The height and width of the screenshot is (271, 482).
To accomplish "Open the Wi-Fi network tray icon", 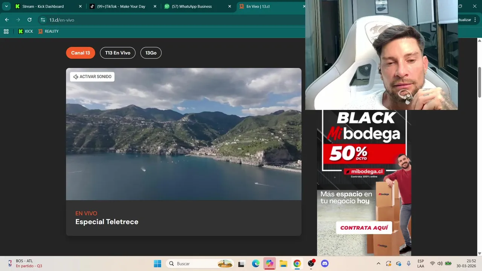I will 432,264.
